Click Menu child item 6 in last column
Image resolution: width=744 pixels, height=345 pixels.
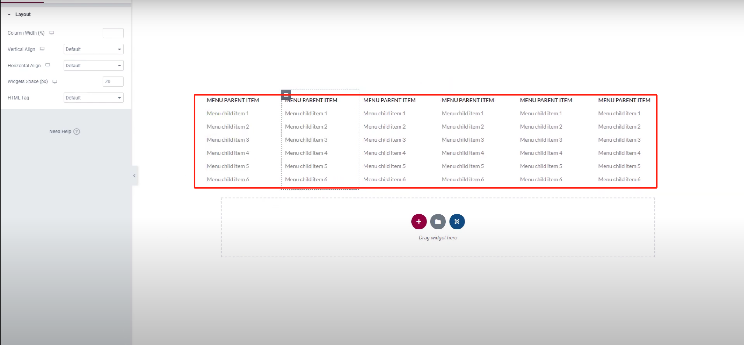click(x=619, y=179)
